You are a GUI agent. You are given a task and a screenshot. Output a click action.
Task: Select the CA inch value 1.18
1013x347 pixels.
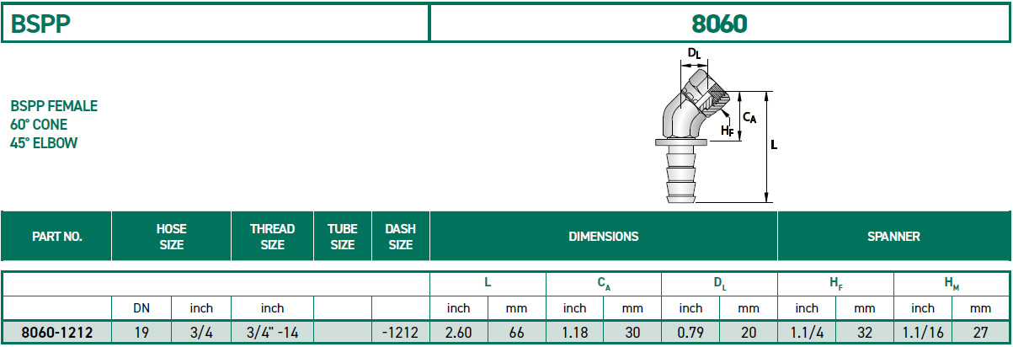pyautogui.click(x=574, y=333)
